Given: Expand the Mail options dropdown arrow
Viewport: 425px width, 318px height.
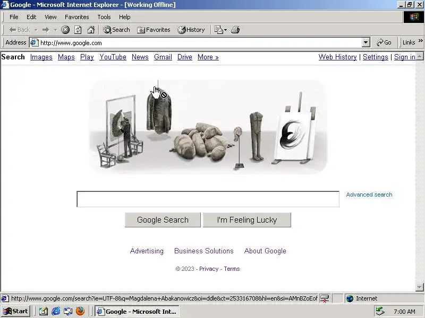Looking at the screenshot, I should 225,30.
